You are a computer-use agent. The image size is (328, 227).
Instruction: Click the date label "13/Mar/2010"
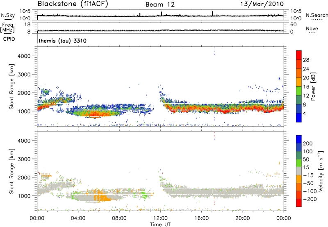pos(262,4)
